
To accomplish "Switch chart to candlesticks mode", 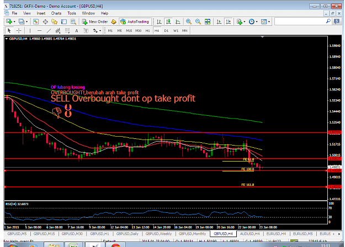I will click(x=168, y=22).
